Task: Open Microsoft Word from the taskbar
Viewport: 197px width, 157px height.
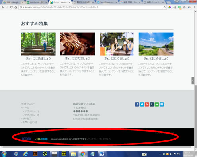Action: 102,154
